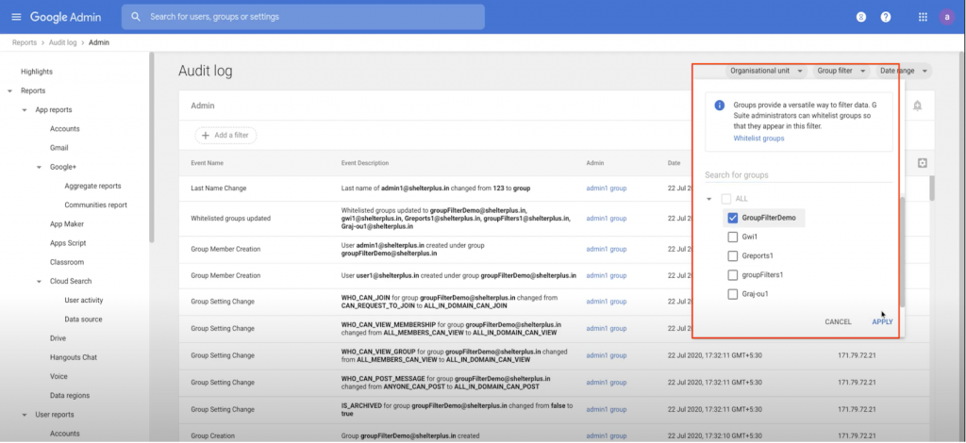Click the search magnifier icon
The image size is (966, 443).
click(x=137, y=17)
